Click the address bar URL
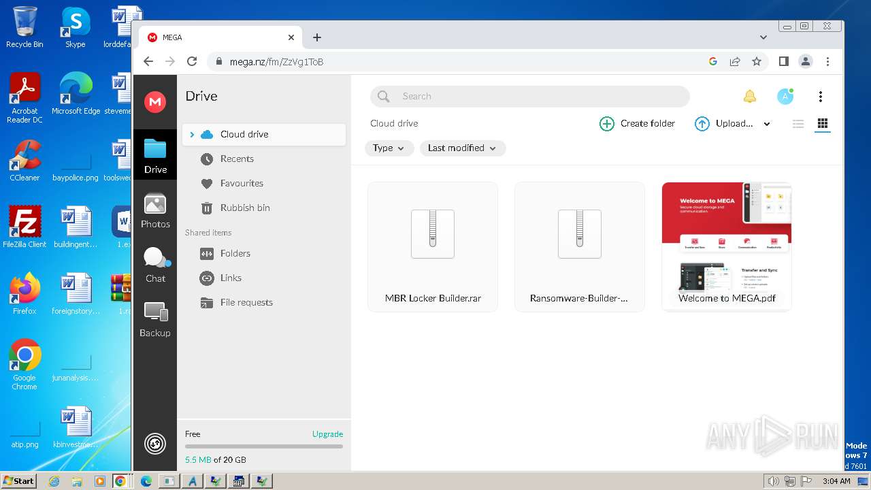Image resolution: width=871 pixels, height=490 pixels. point(276,62)
